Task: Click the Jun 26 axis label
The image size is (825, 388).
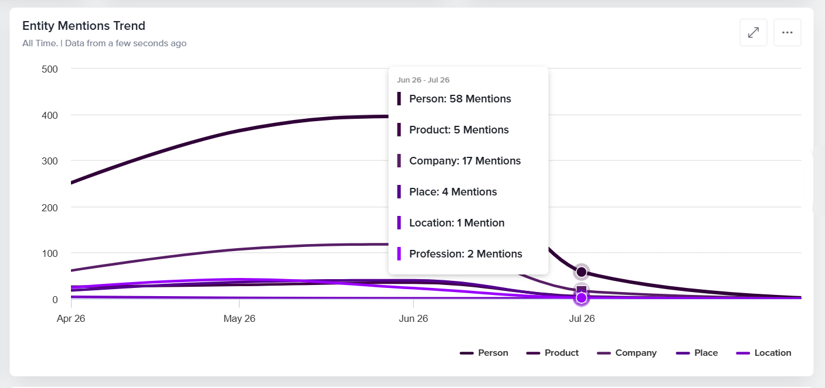Action: (x=413, y=319)
